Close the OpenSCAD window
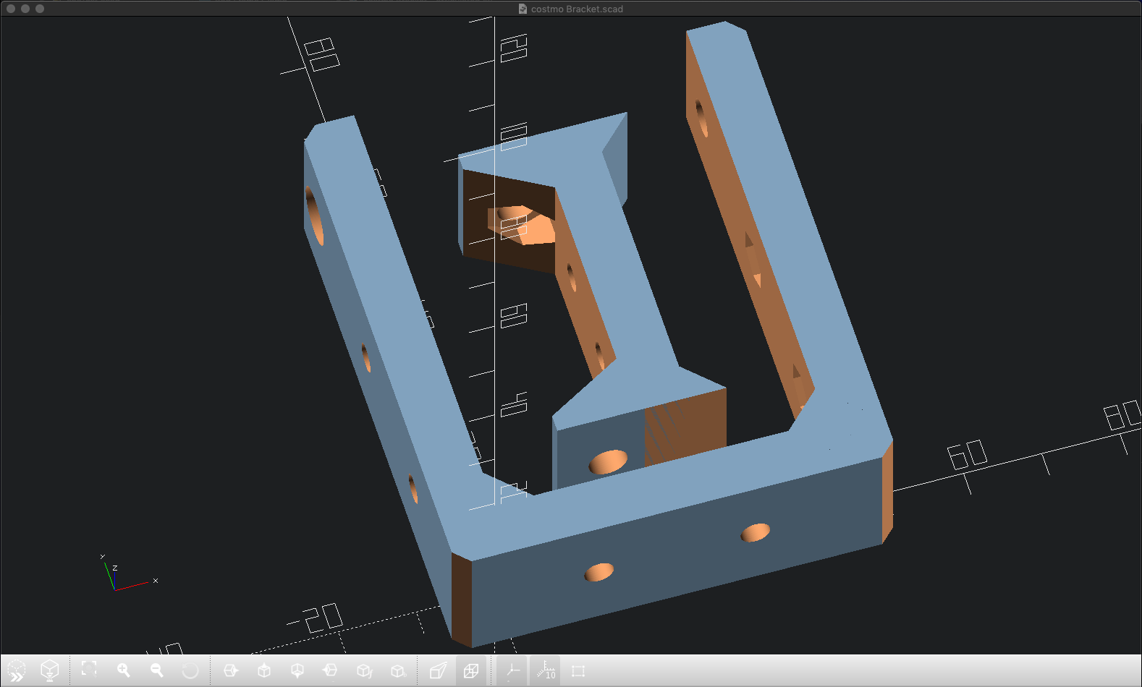 11,9
